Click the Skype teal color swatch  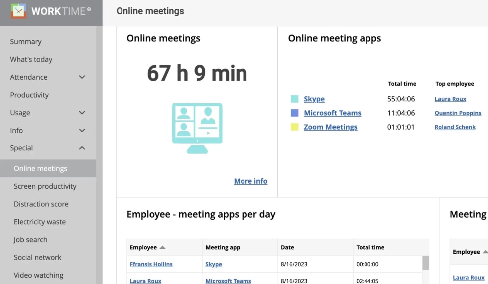tap(294, 99)
